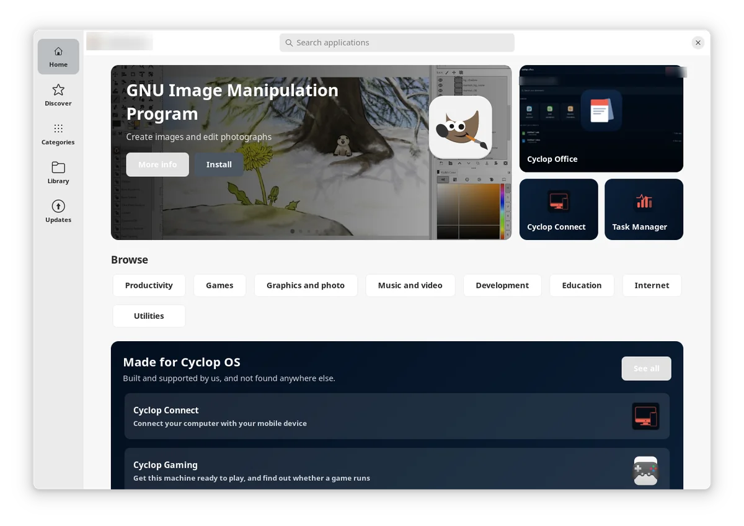Select the first carousel page dot
The image size is (744, 526).
click(x=293, y=231)
